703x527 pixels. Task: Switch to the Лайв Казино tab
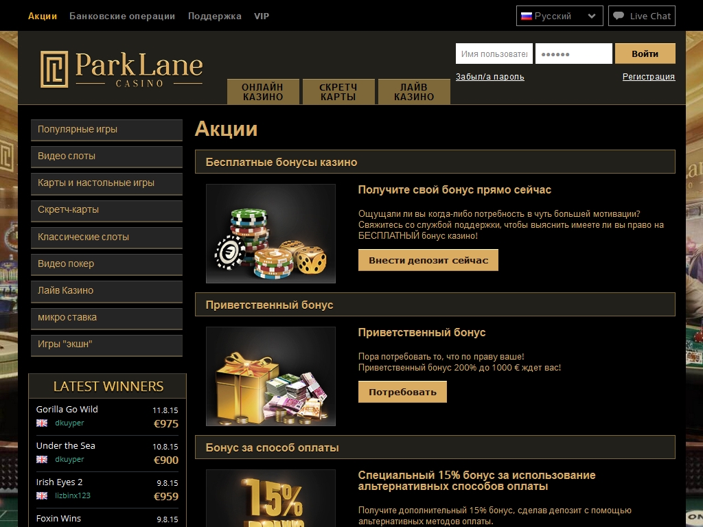pos(414,92)
